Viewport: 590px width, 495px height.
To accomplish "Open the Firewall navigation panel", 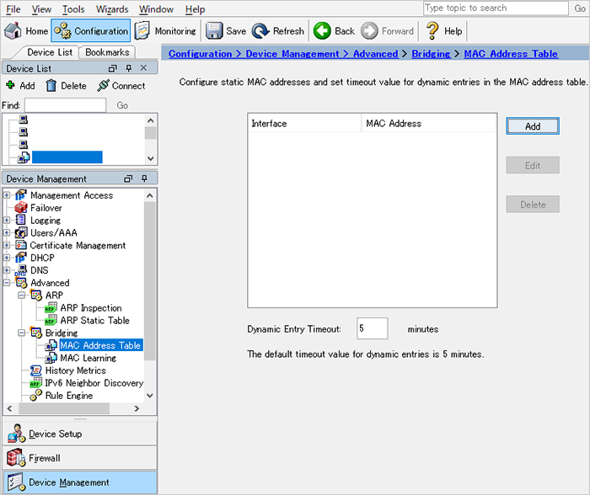I will point(46,459).
